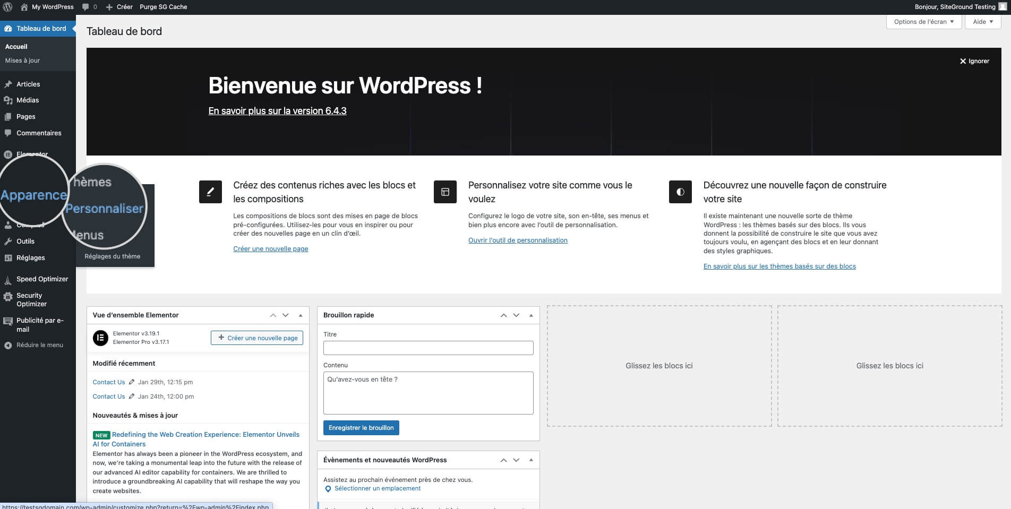Click the Elementor logo in overview widget
Image resolution: width=1011 pixels, height=509 pixels.
pos(100,338)
